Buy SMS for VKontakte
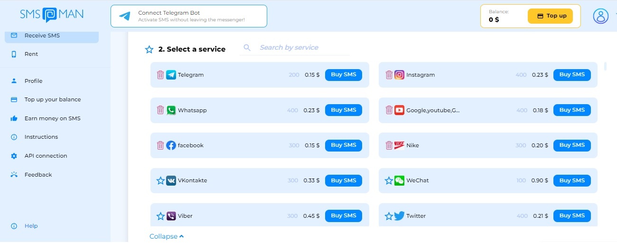This screenshot has height=250, width=617. (344, 180)
